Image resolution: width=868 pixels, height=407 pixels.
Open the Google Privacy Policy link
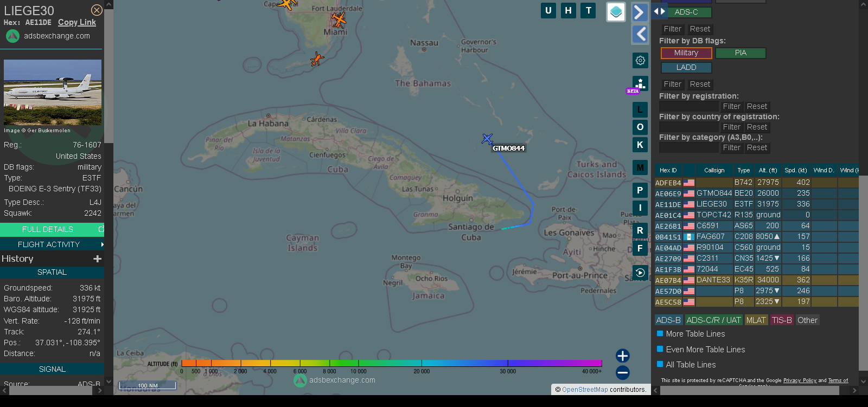pyautogui.click(x=800, y=380)
